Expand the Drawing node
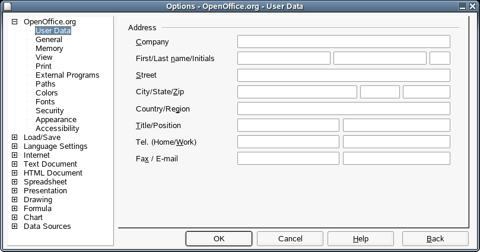 14,199
